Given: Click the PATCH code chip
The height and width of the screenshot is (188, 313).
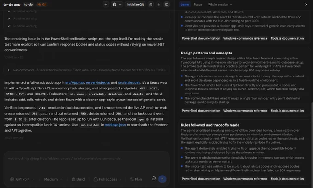Looking at the screenshot, I should pos(10,94).
